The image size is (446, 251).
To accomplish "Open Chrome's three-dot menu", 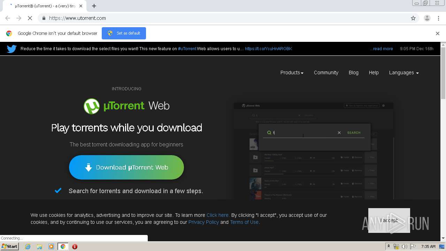I will [438, 18].
